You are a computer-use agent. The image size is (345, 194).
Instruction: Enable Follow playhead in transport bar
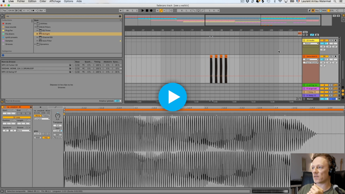pyautogui.click(x=121, y=10)
